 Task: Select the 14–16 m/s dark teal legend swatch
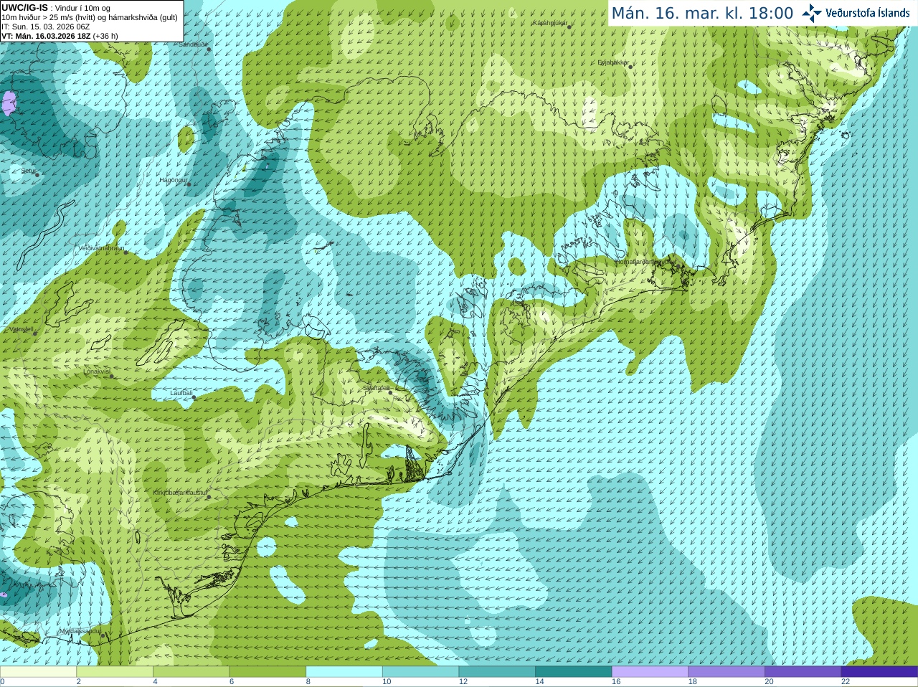click(574, 672)
